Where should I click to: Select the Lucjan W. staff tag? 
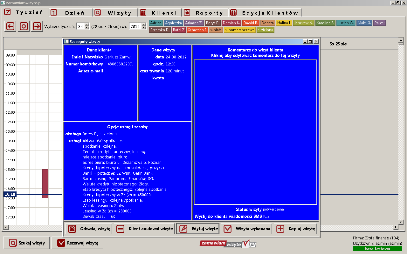pos(346,23)
